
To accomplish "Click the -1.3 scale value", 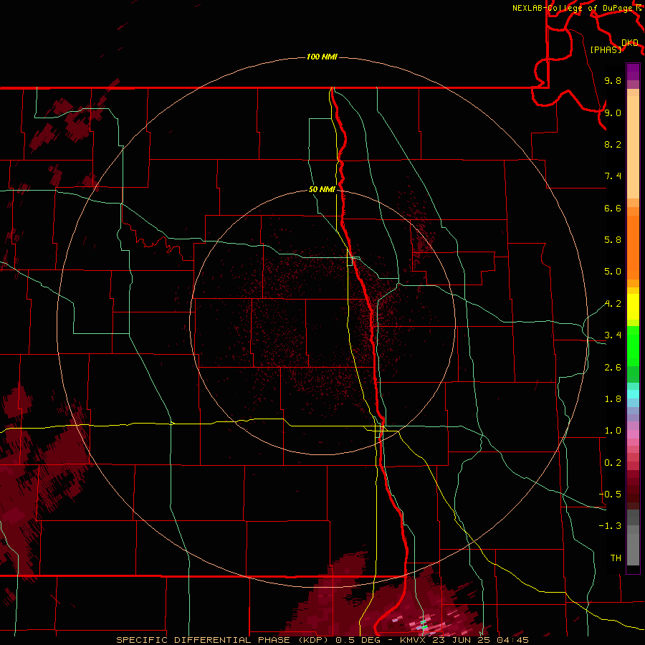I will 610,526.
